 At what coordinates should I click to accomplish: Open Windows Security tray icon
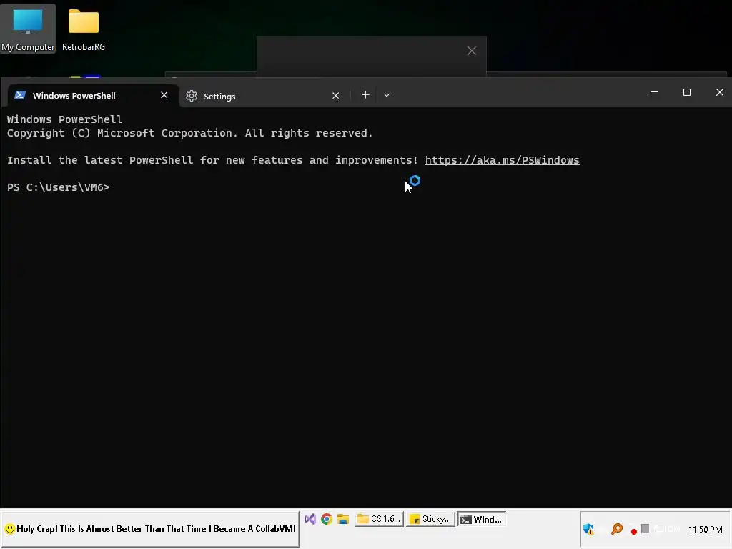[x=588, y=529]
